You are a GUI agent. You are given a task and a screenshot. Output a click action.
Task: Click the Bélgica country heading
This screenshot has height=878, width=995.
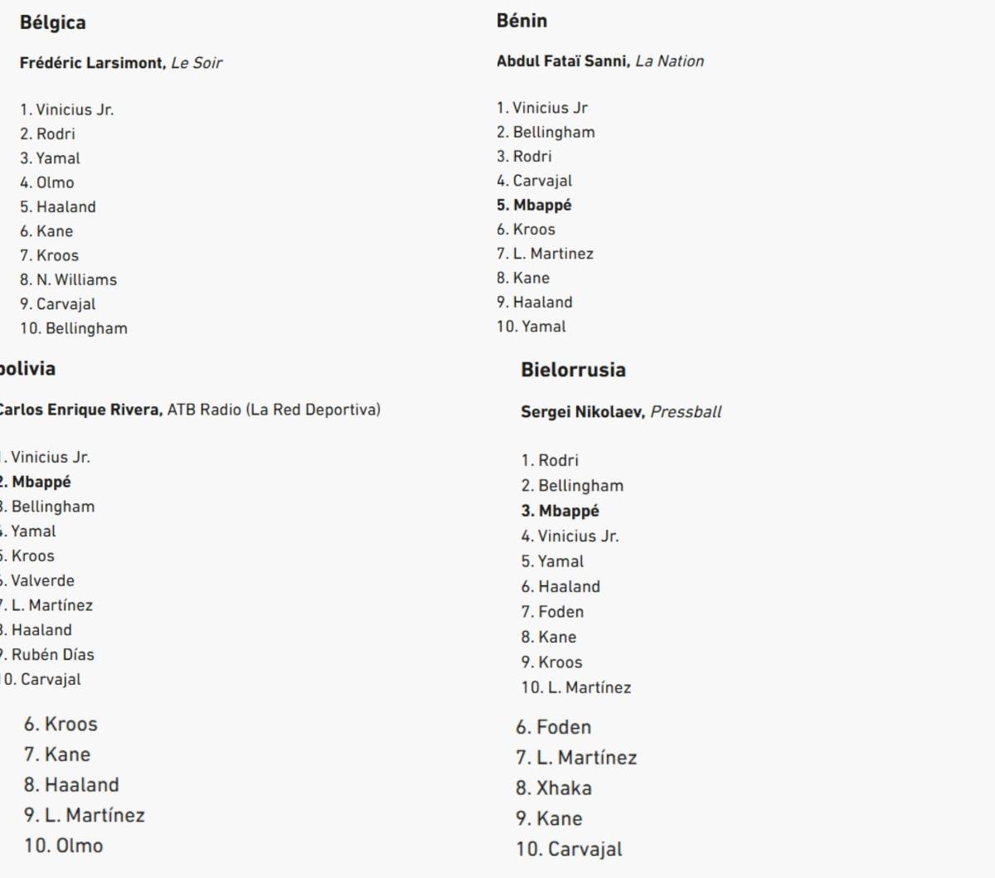coord(52,22)
